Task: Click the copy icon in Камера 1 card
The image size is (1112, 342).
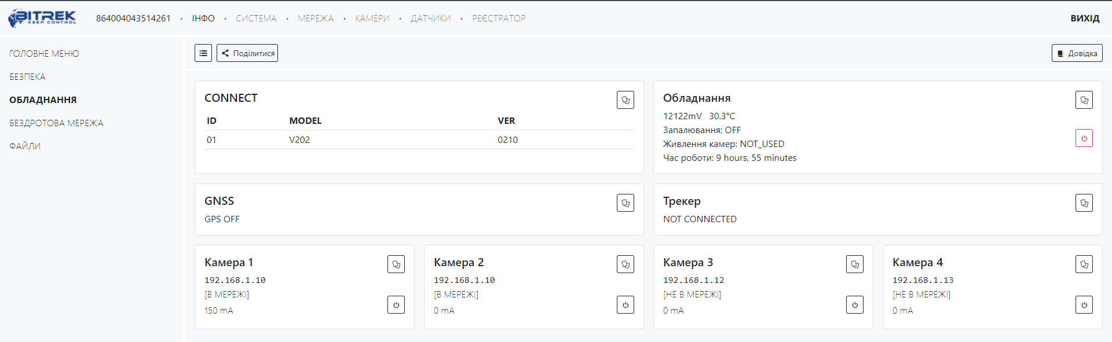Action: 396,264
